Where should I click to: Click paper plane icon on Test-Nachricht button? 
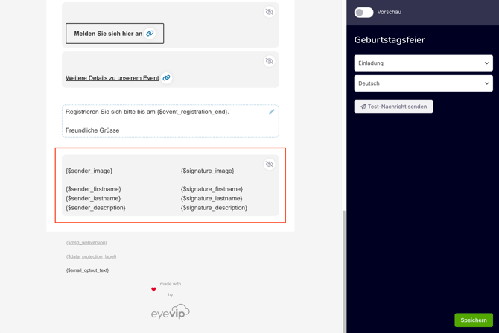pos(363,107)
